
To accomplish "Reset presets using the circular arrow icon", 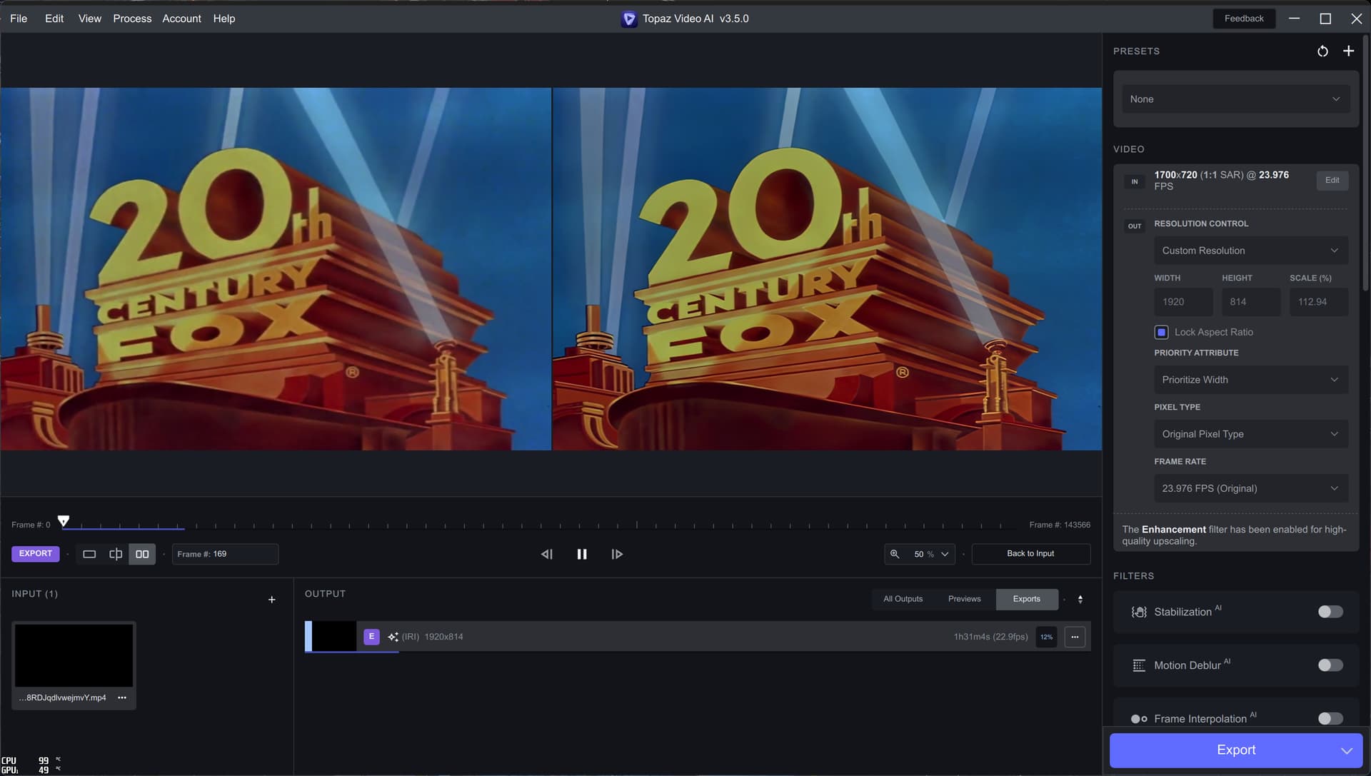I will [x=1323, y=51].
